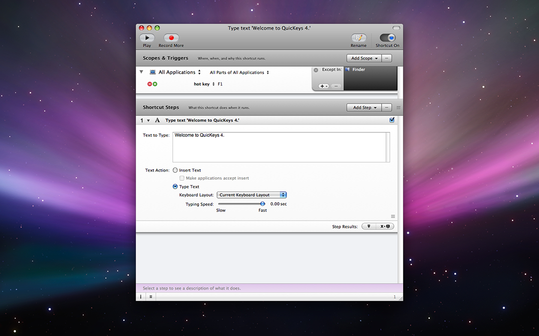Select the step title 'Type text Welcome to QuicKeys 4.'
This screenshot has width=539, height=336.
[202, 120]
